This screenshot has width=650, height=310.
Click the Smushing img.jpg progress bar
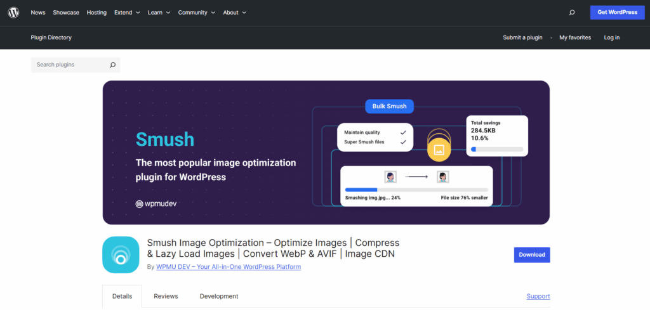click(x=416, y=190)
